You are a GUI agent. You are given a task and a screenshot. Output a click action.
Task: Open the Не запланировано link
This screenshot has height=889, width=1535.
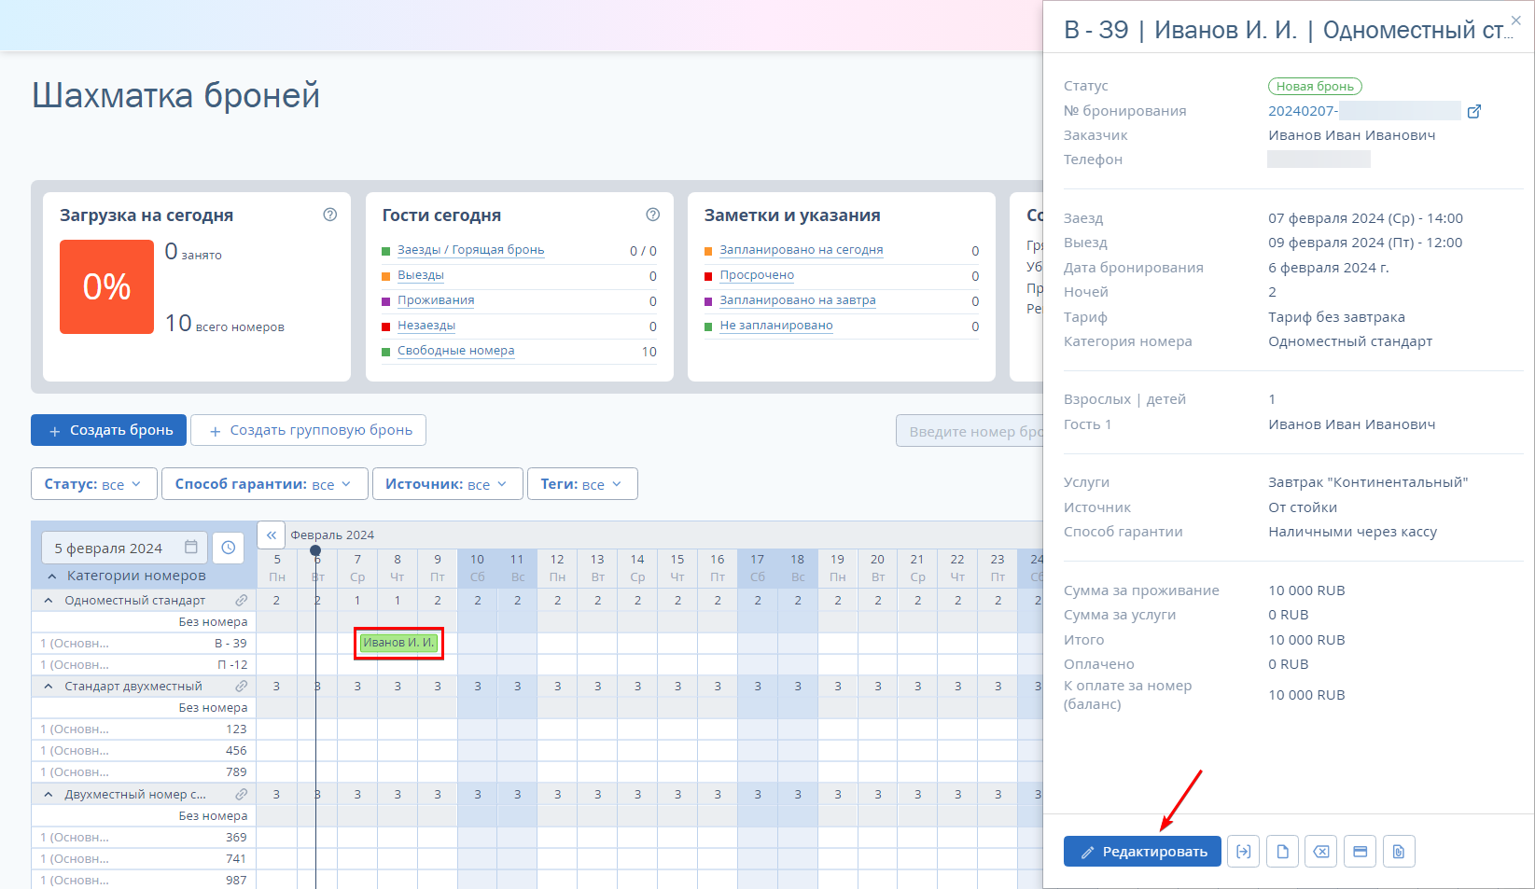776,326
